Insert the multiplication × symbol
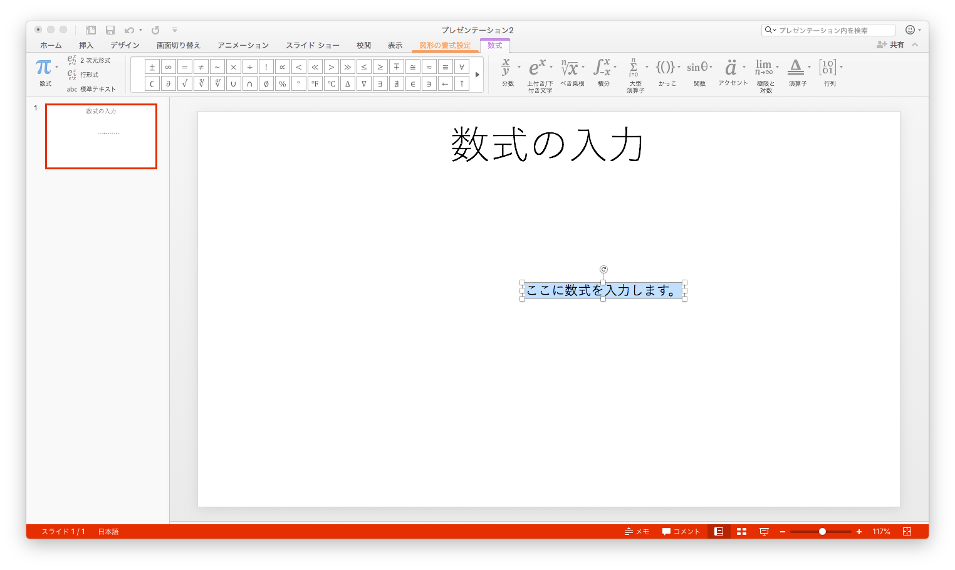This screenshot has width=955, height=570. tap(233, 67)
